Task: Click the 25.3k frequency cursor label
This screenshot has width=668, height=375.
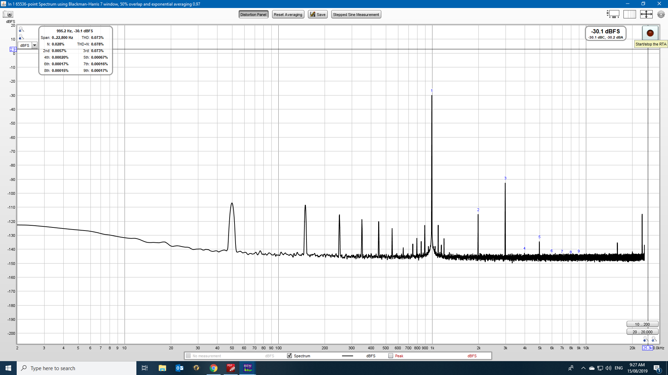Action: [x=647, y=348]
